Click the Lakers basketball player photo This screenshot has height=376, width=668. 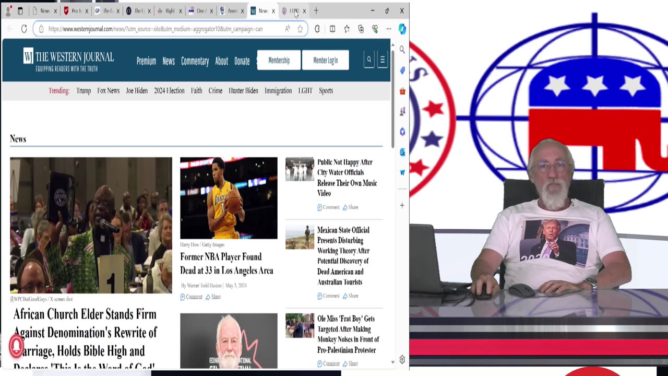229,198
